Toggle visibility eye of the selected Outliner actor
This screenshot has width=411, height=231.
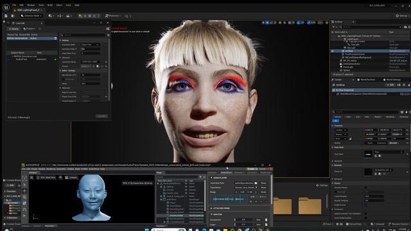(x=333, y=51)
